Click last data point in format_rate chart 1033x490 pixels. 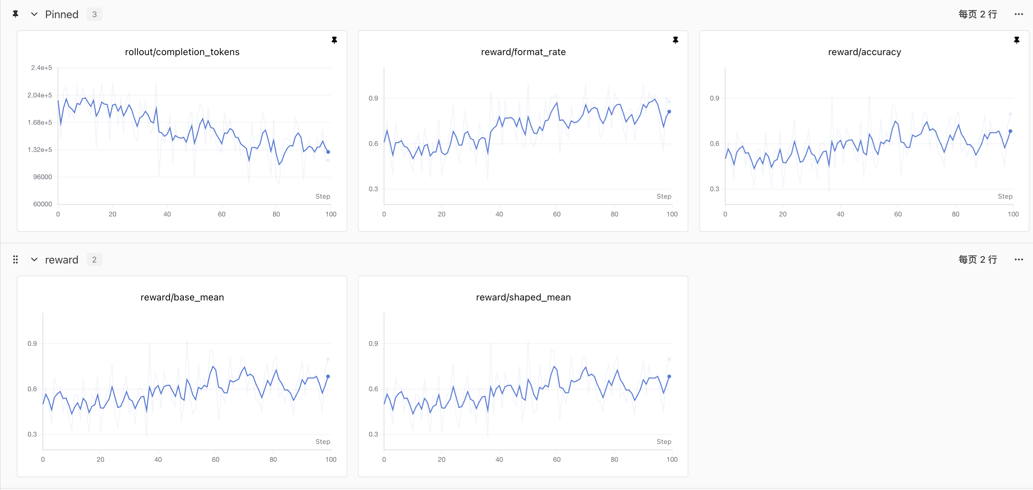(x=669, y=112)
